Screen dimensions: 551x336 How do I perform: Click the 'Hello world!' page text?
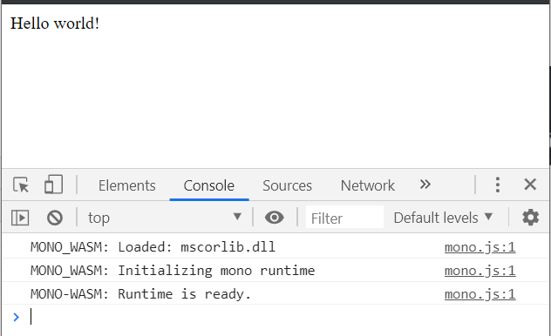pyautogui.click(x=55, y=24)
